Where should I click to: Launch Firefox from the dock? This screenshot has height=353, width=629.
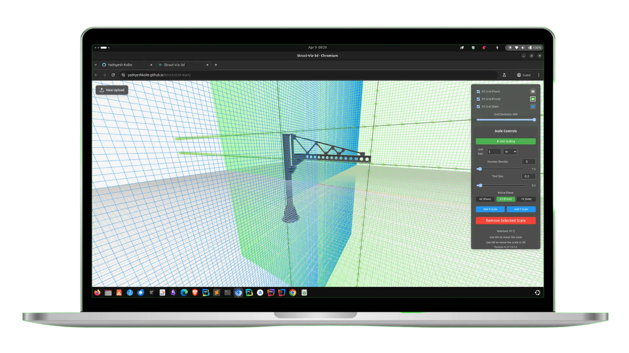click(x=97, y=293)
